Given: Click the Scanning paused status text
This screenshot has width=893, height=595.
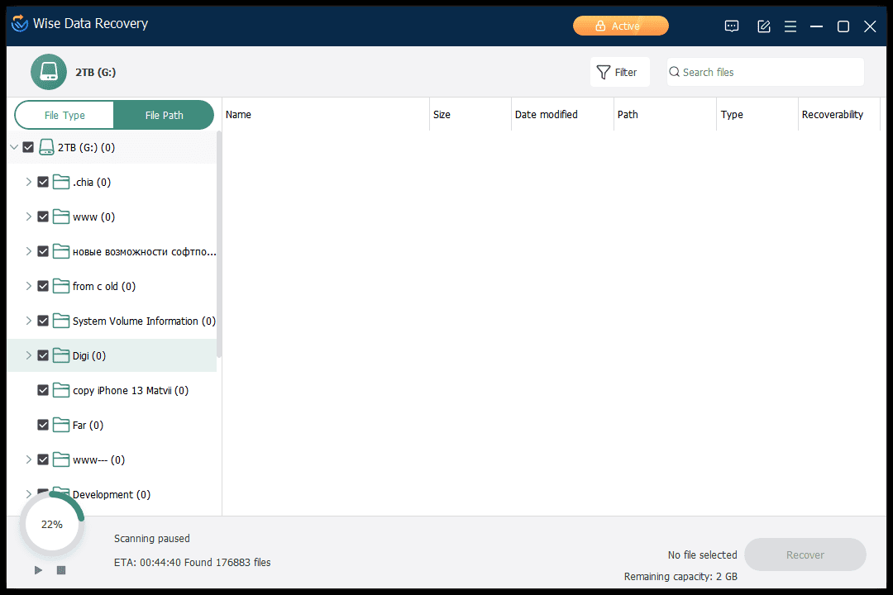Looking at the screenshot, I should click(x=151, y=539).
